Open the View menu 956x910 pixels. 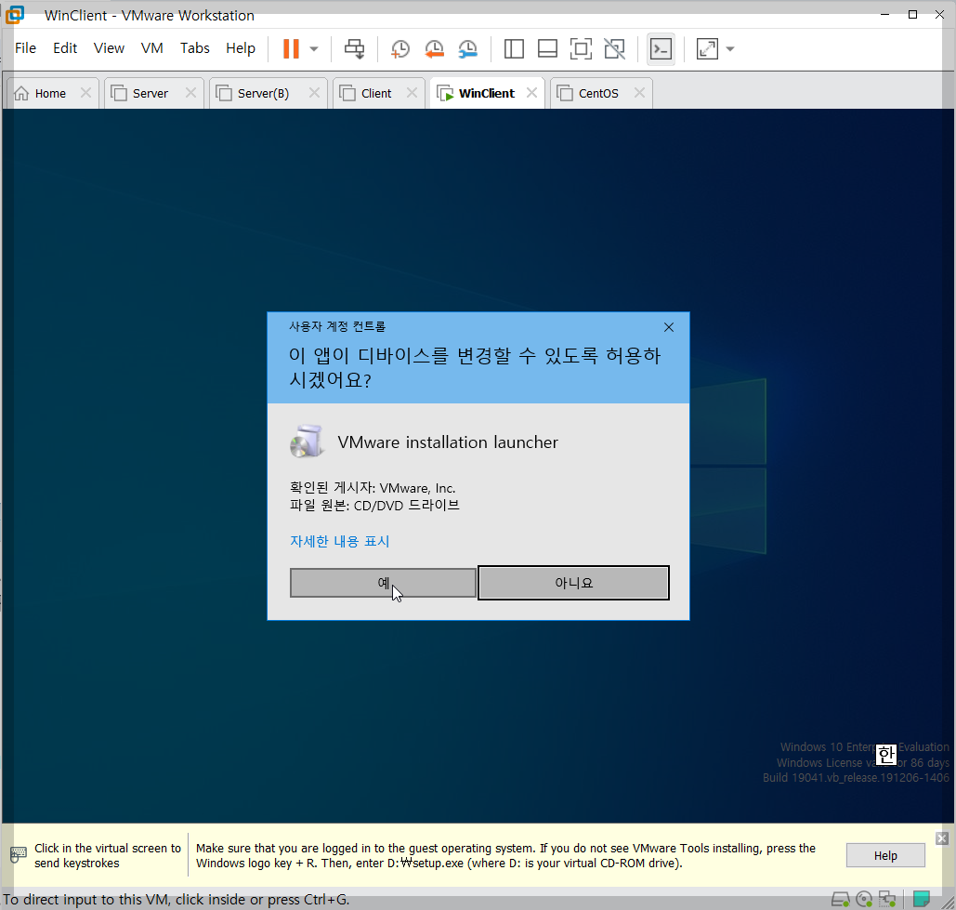(x=109, y=48)
